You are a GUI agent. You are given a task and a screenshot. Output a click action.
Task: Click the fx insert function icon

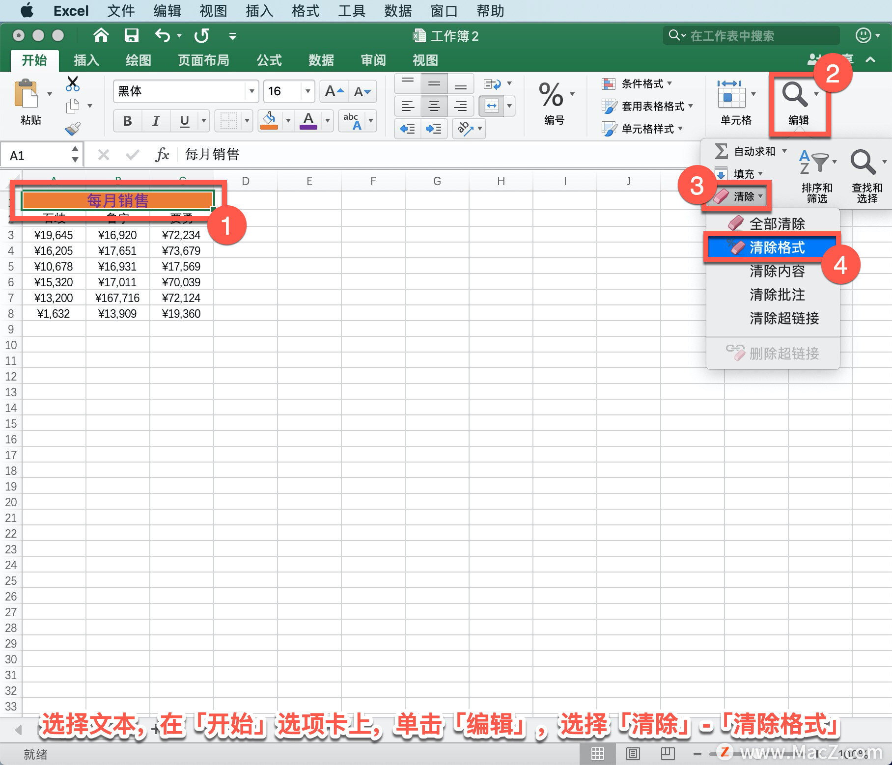coord(162,155)
